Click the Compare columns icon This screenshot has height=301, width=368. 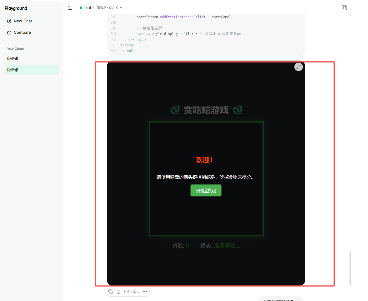9,32
